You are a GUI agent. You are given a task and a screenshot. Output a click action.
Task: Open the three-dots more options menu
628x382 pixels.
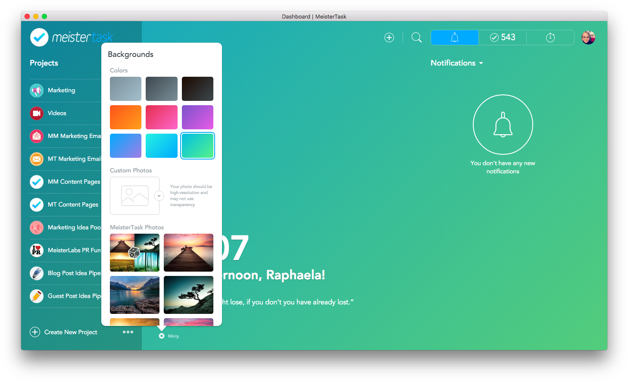pyautogui.click(x=128, y=332)
